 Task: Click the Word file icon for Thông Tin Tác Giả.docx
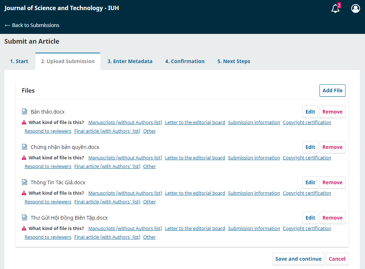(25, 182)
